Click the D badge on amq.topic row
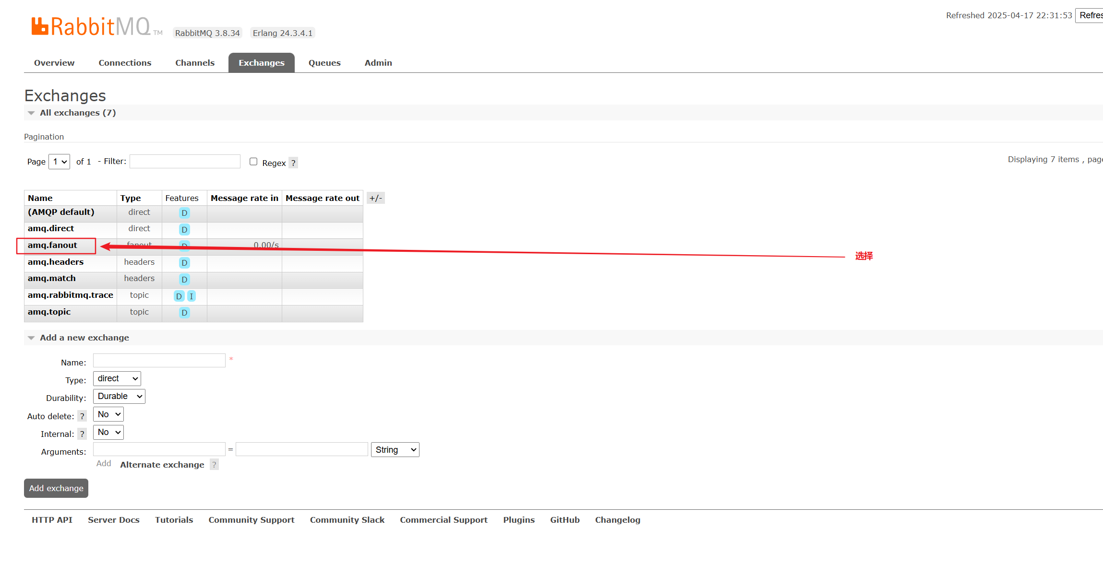1103x564 pixels. (x=184, y=313)
